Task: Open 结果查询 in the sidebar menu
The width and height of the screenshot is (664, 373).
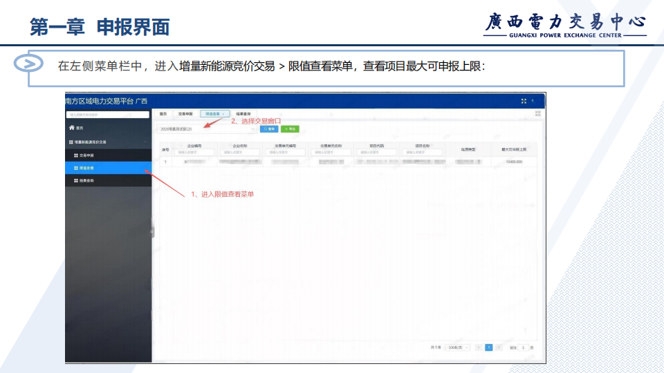Action: coord(109,180)
